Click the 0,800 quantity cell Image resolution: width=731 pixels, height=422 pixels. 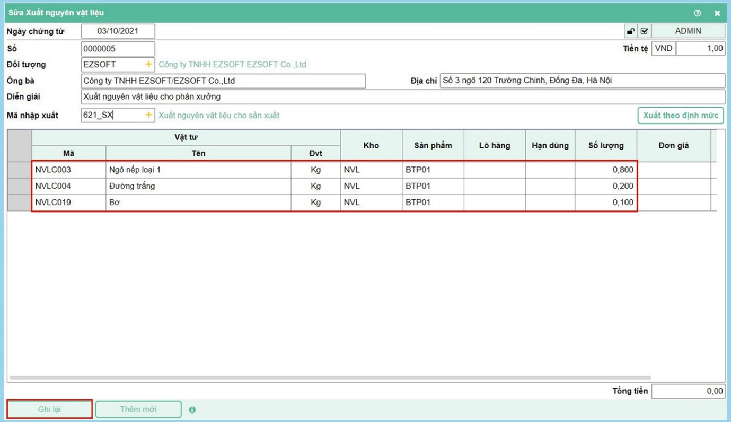(x=606, y=170)
